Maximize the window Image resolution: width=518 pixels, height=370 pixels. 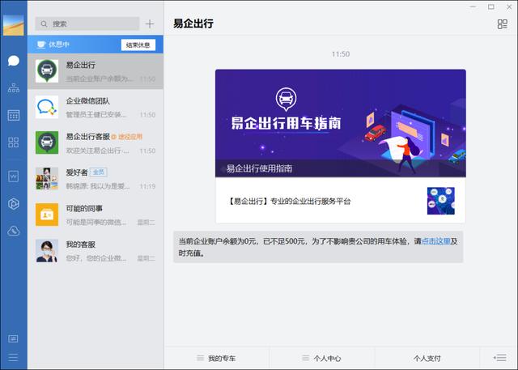click(x=491, y=6)
